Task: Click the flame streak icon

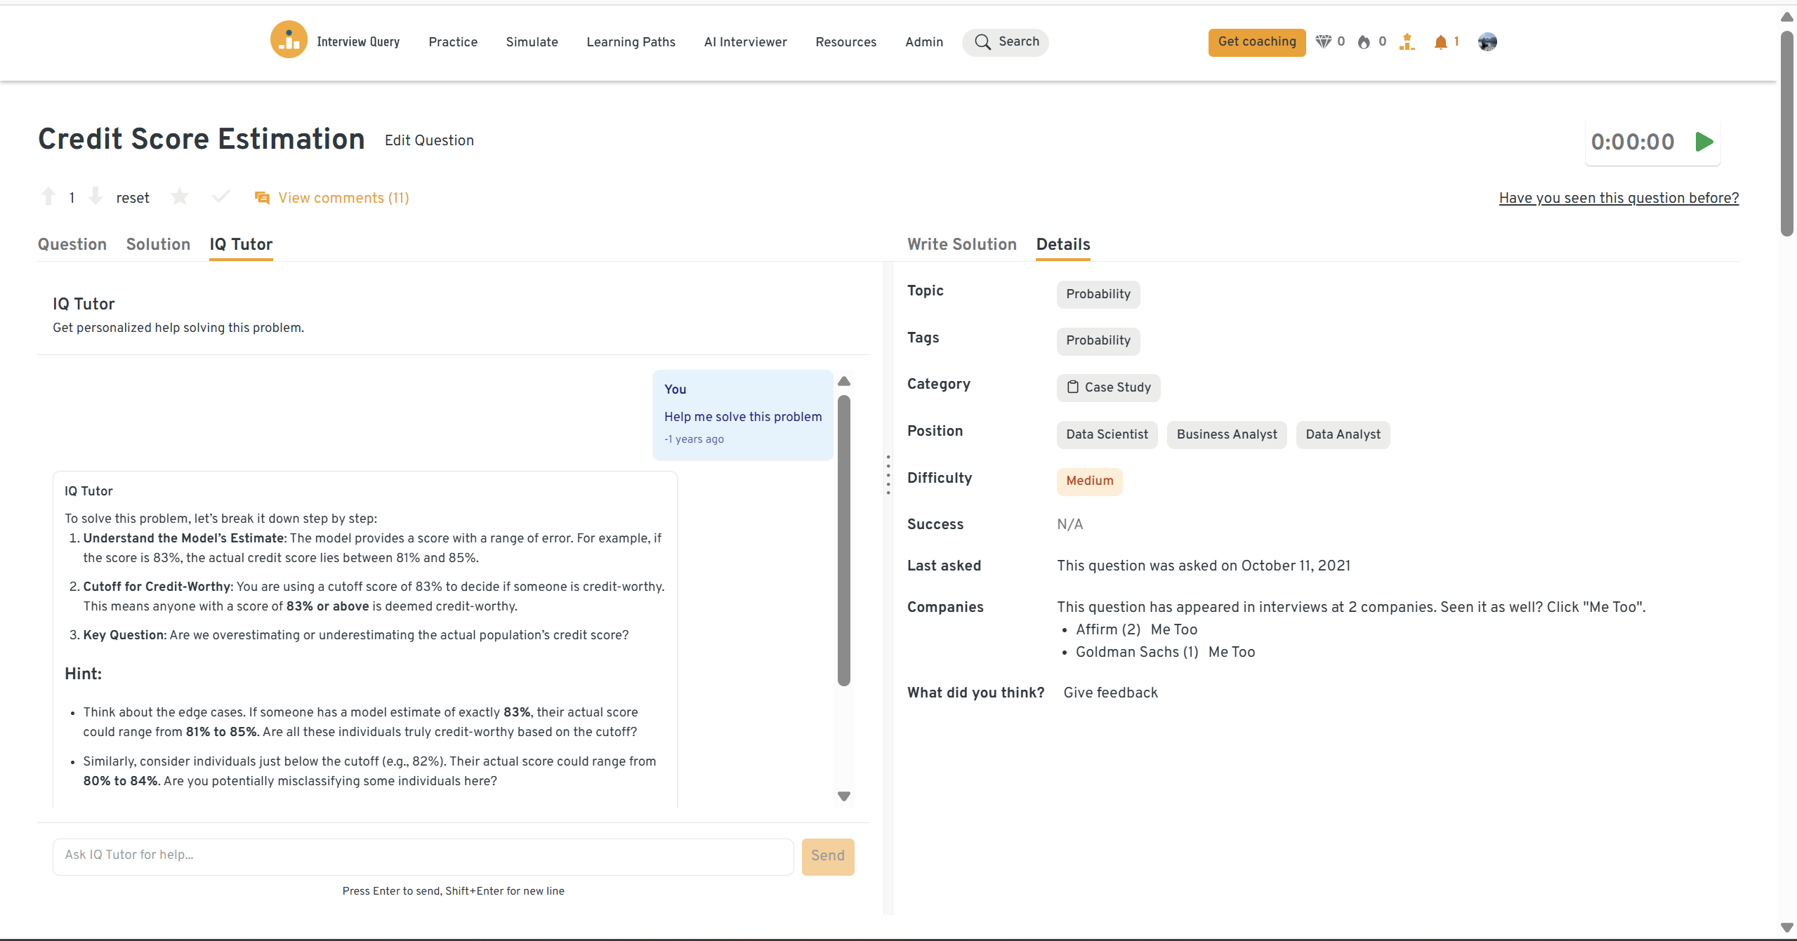Action: [1364, 42]
